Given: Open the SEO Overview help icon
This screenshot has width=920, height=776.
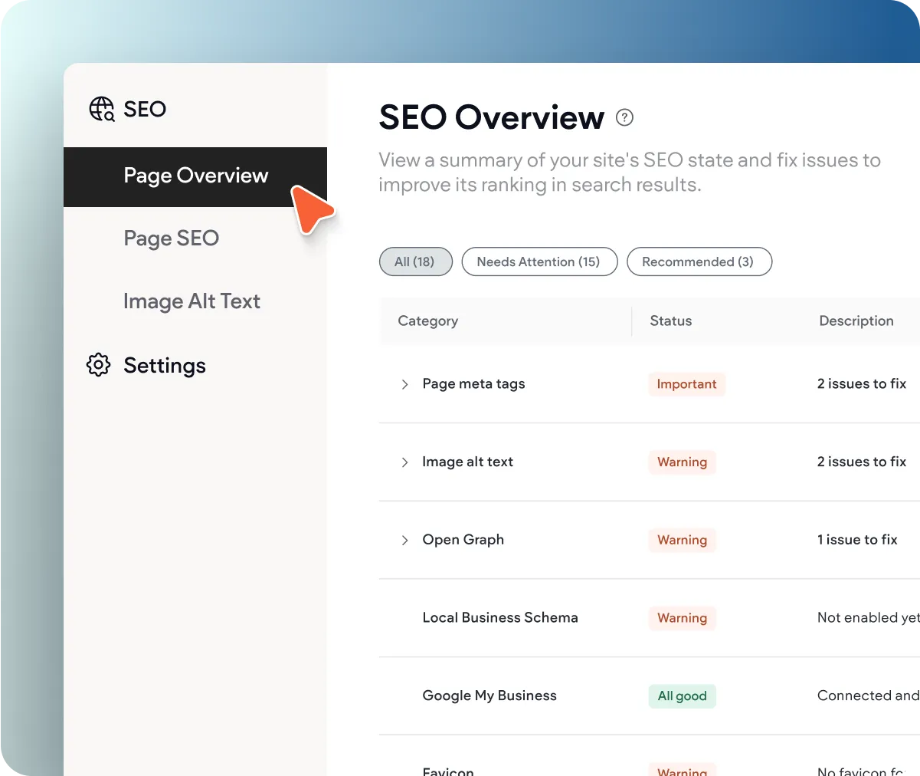Looking at the screenshot, I should click(x=624, y=117).
